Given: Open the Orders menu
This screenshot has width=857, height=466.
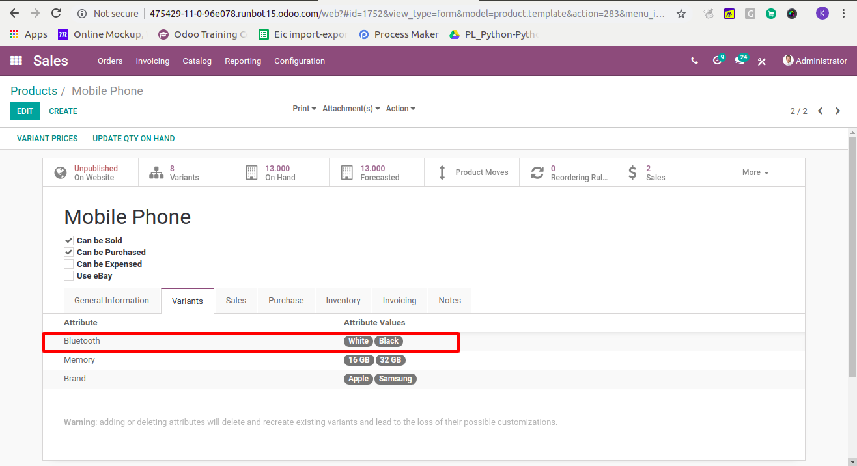Looking at the screenshot, I should click(110, 61).
